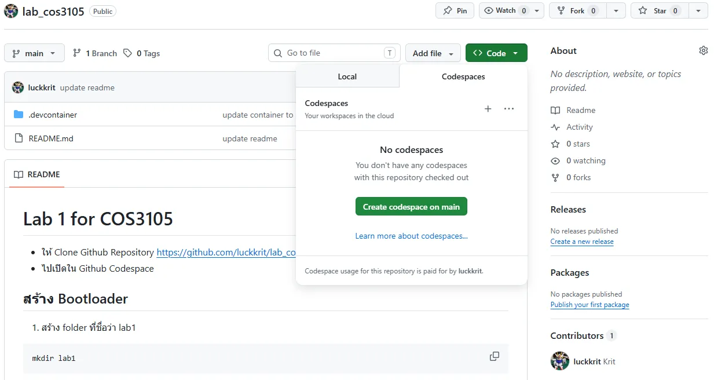This screenshot has height=380, width=714.
Task: Open the Watch notifications dropdown arrow
Action: click(537, 10)
